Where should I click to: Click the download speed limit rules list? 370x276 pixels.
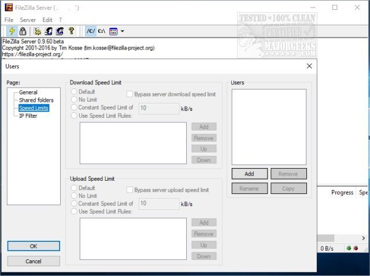133,143
